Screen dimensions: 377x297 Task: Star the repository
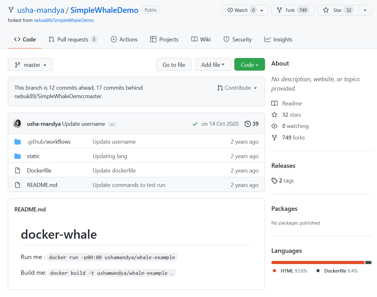(x=338, y=10)
